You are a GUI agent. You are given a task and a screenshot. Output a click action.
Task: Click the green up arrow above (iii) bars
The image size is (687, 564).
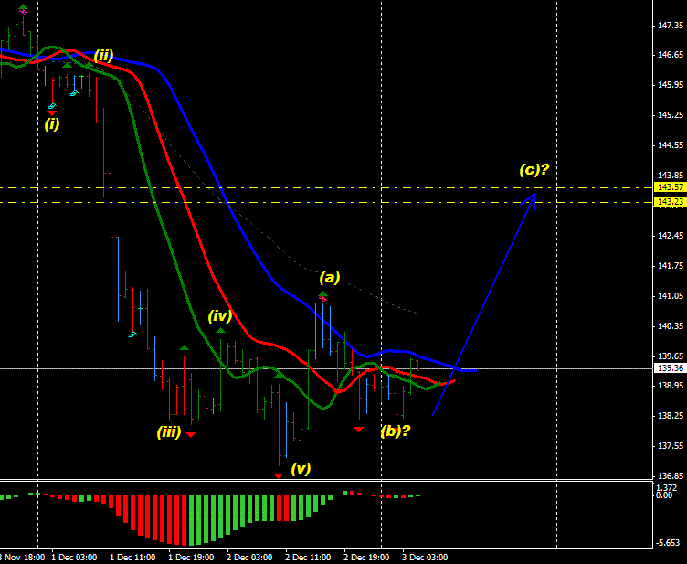point(184,348)
